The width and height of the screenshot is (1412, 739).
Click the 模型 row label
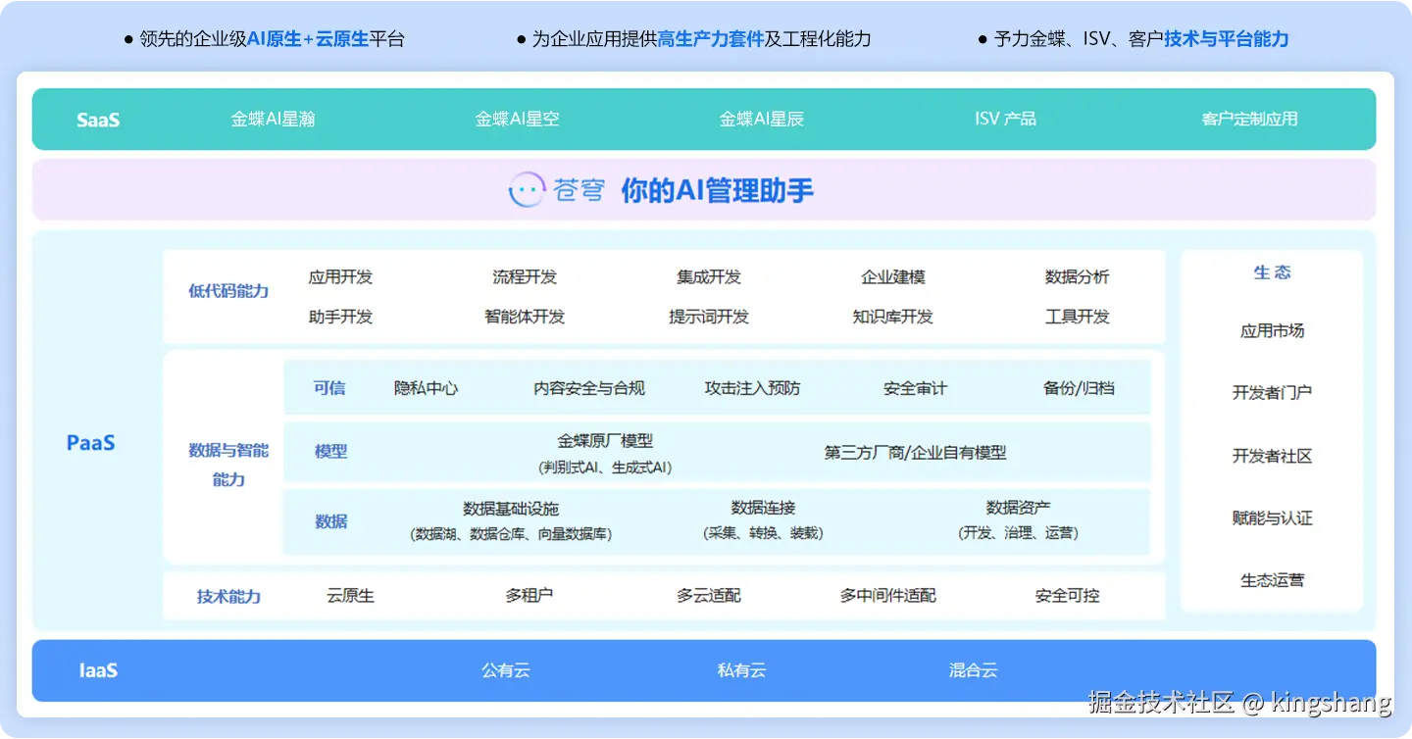[x=331, y=452]
